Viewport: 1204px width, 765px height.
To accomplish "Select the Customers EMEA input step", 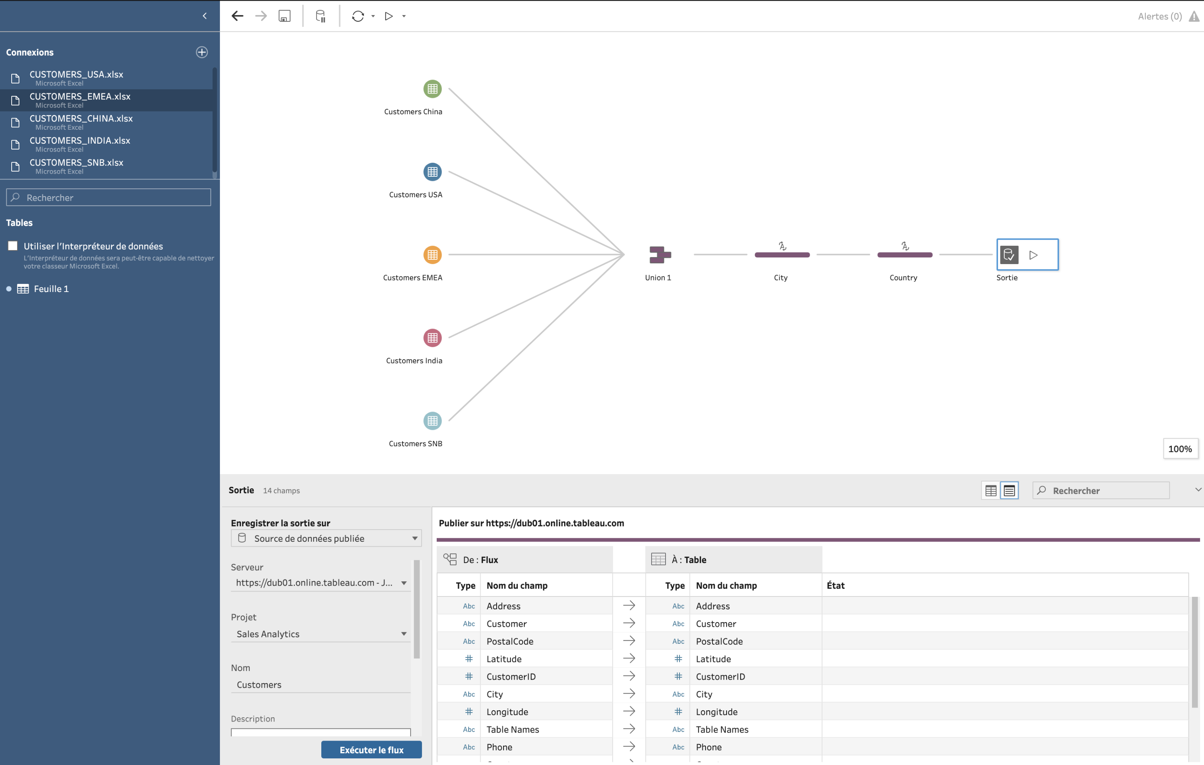I will click(x=432, y=255).
